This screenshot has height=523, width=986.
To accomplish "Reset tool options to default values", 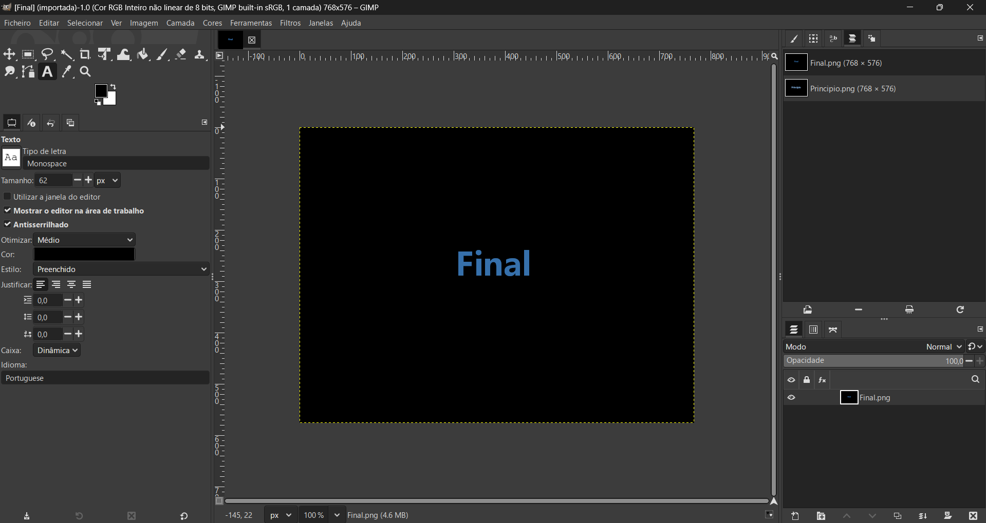I will [184, 516].
